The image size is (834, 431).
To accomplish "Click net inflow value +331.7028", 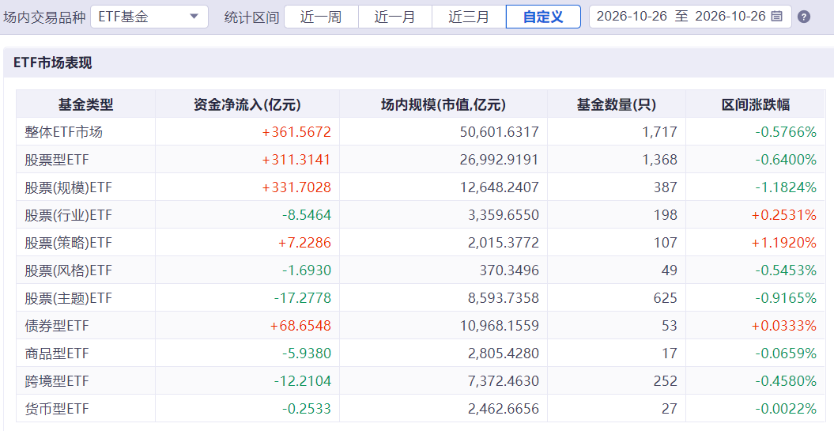I will (x=296, y=187).
